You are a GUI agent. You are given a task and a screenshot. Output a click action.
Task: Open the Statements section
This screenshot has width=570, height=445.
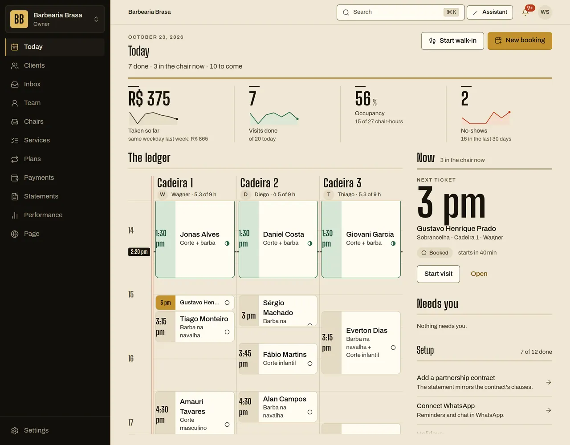55,196
